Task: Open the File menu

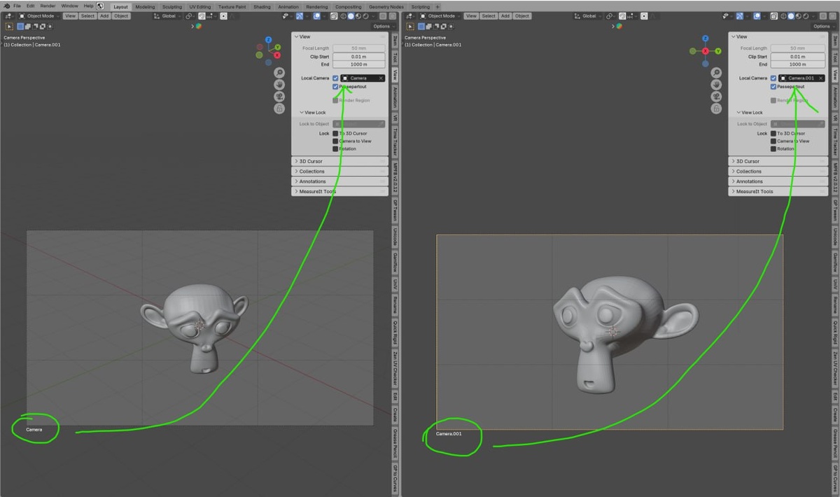Action: [x=17, y=6]
